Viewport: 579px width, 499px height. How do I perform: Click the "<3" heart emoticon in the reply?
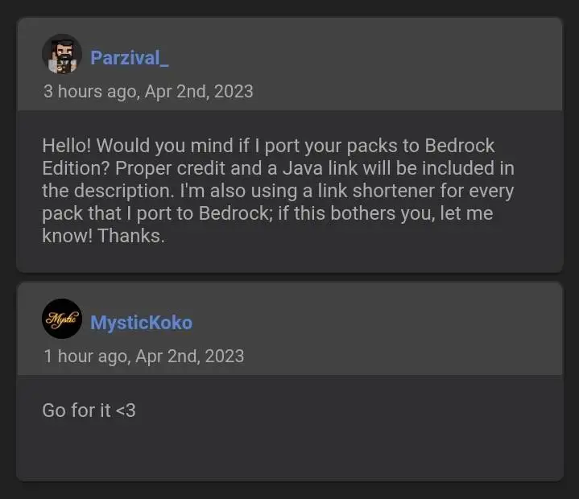point(126,410)
